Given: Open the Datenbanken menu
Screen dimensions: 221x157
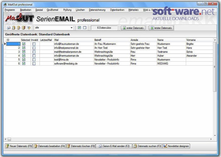Looking at the screenshot, I should point(117,10).
